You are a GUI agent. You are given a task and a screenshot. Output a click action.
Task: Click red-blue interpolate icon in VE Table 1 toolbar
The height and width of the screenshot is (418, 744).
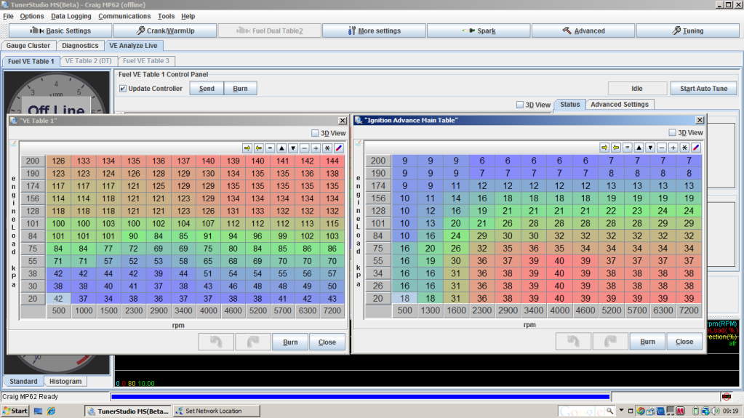click(x=339, y=148)
